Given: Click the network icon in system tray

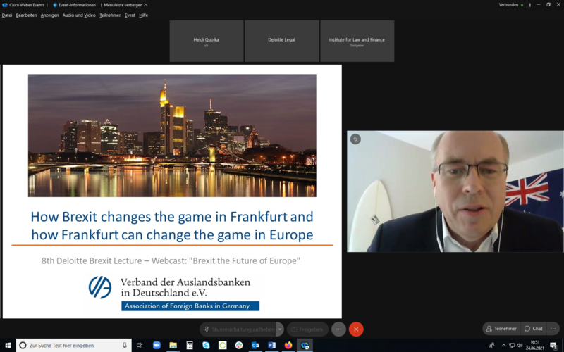Looking at the screenshot, I should 512,346.
